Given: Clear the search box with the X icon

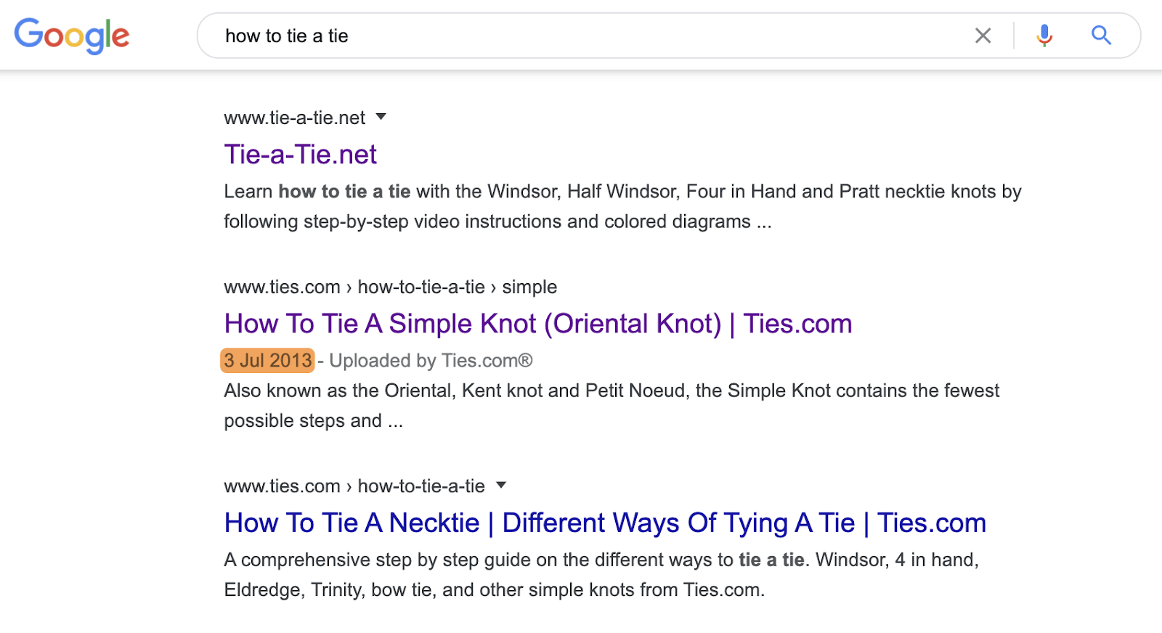Looking at the screenshot, I should [983, 36].
